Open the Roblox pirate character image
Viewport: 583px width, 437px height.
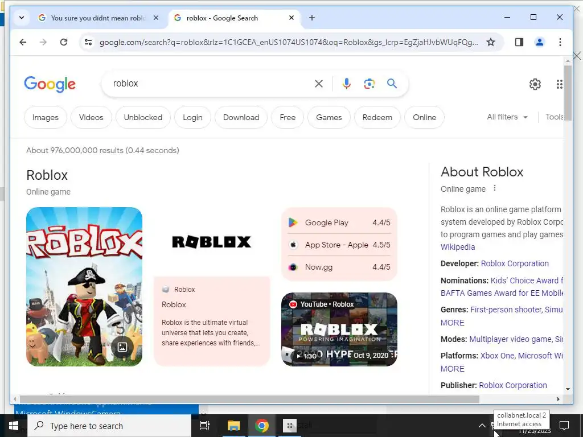coord(84,287)
